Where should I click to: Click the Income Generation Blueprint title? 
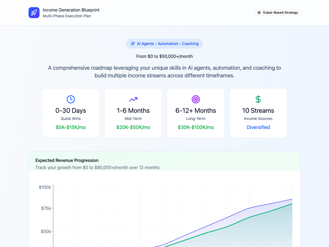point(71,10)
